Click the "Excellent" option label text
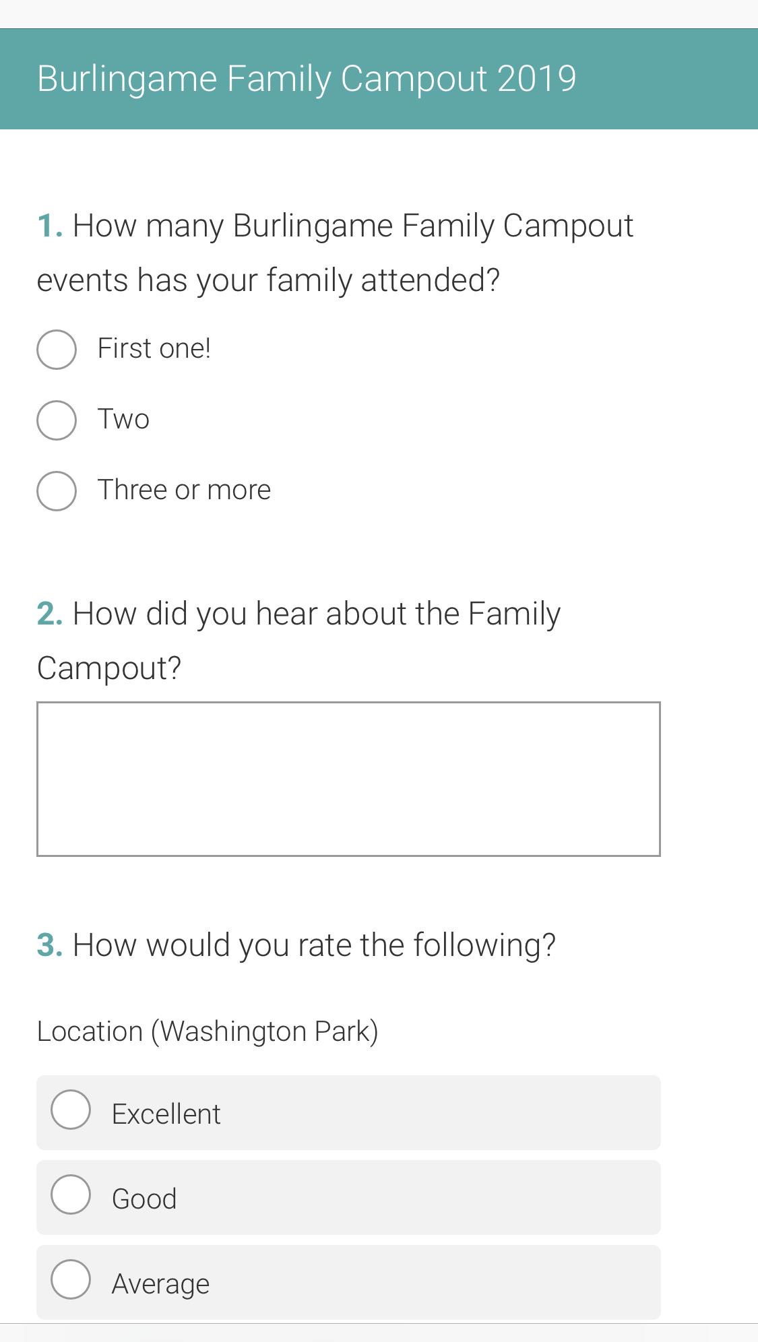This screenshot has height=1342, width=758. (x=166, y=1114)
